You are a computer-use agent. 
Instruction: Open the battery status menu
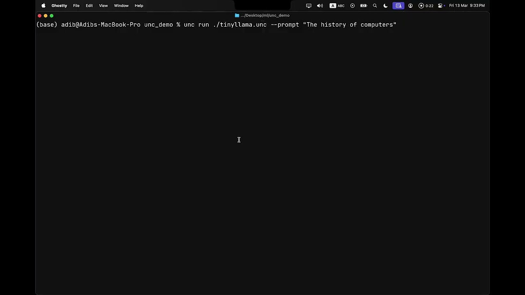click(363, 6)
